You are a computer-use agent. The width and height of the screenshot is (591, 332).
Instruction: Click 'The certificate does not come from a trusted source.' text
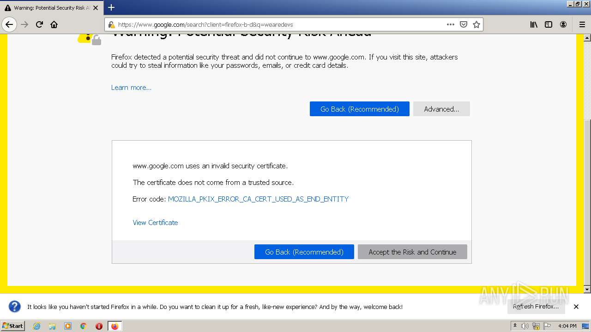click(x=213, y=183)
